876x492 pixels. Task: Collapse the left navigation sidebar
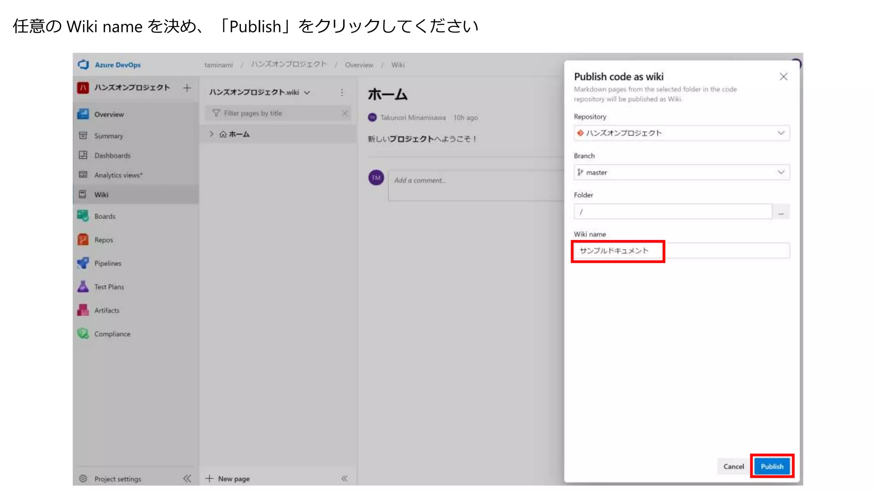pos(187,478)
